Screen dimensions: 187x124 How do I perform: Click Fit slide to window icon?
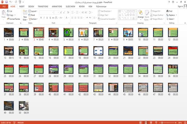pos(185,122)
